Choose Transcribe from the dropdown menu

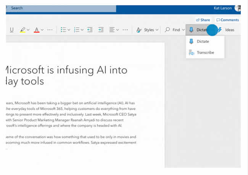(x=205, y=52)
